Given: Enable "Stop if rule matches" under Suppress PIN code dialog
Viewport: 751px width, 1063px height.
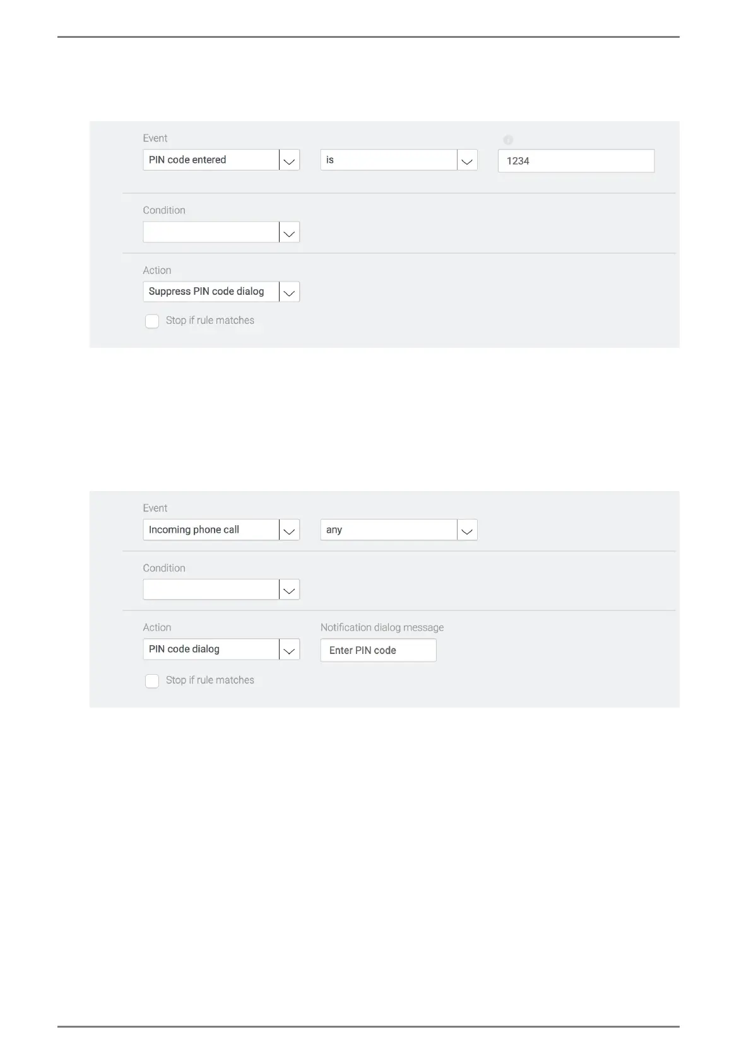Looking at the screenshot, I should pos(152,321).
